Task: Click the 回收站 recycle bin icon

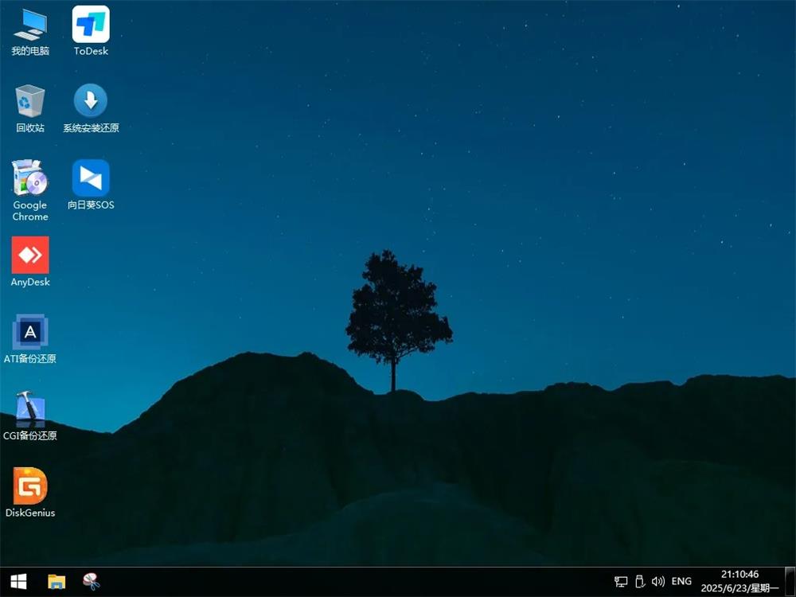Action: tap(30, 102)
